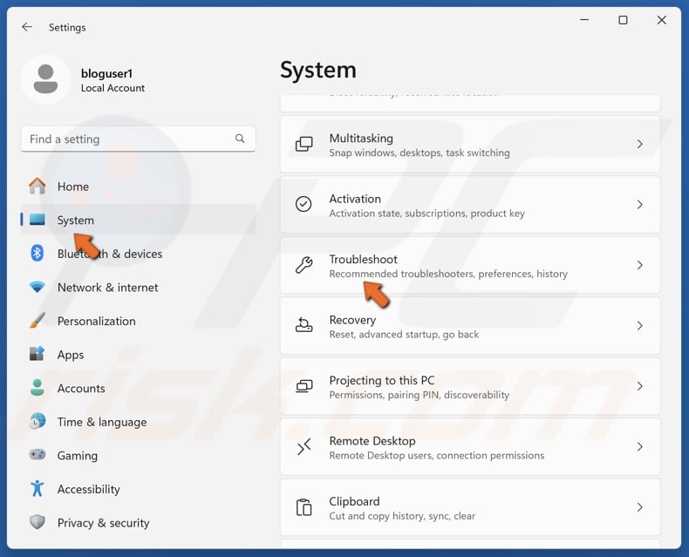689x557 pixels.
Task: Open Recovery via its right chevron
Action: [640, 326]
